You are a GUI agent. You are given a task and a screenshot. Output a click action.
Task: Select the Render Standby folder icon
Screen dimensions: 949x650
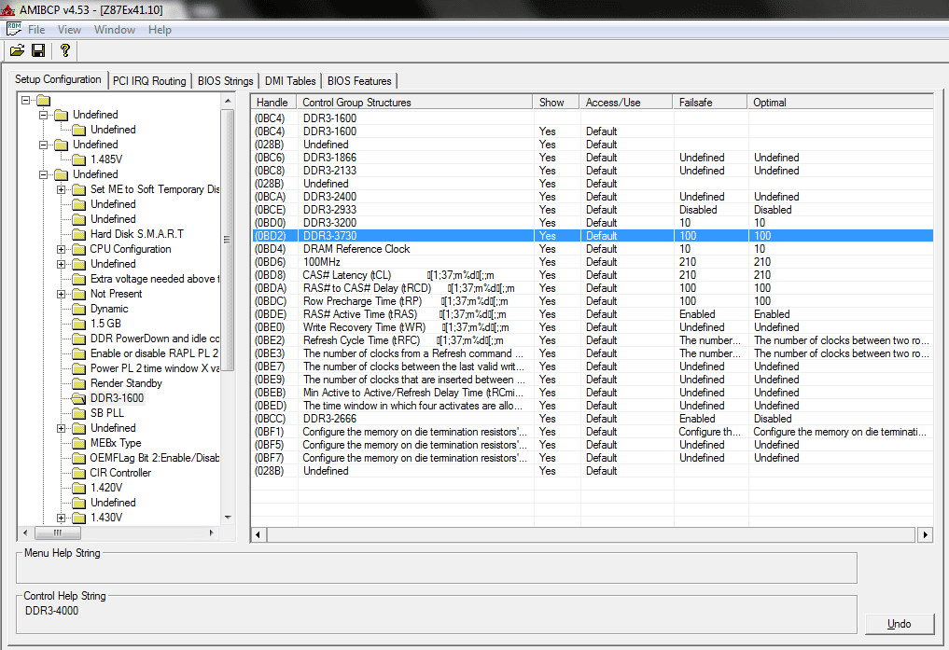78,383
